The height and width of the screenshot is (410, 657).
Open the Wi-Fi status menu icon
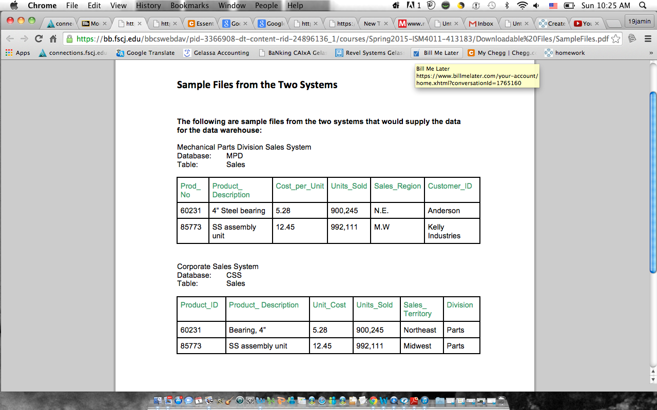click(523, 6)
